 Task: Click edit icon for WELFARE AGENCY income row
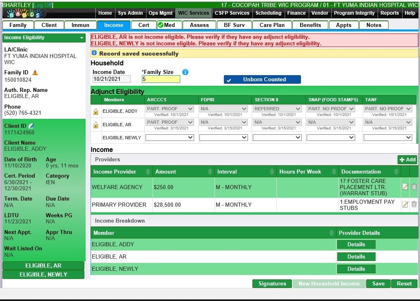(x=405, y=187)
